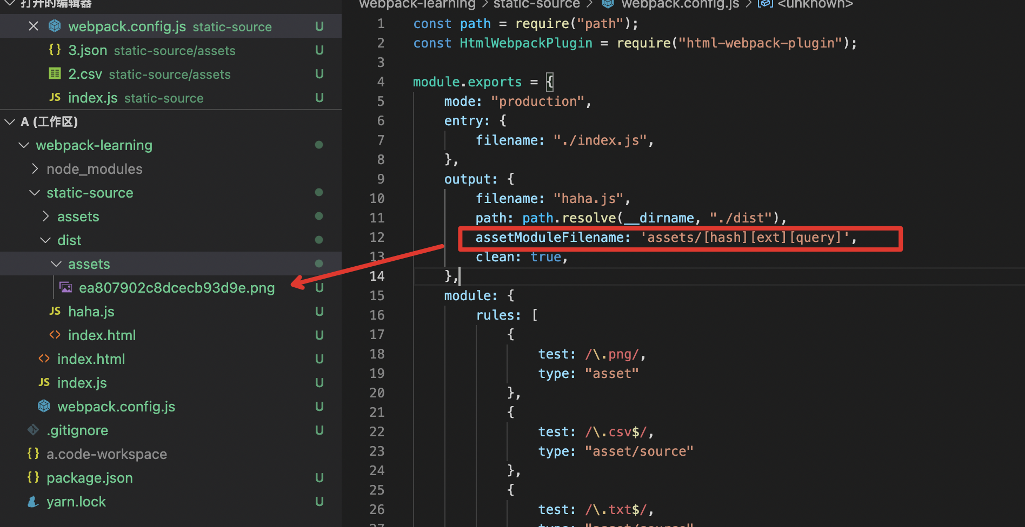
Task: Click the <unknown> breadcrumb symbol
Action: (x=815, y=4)
